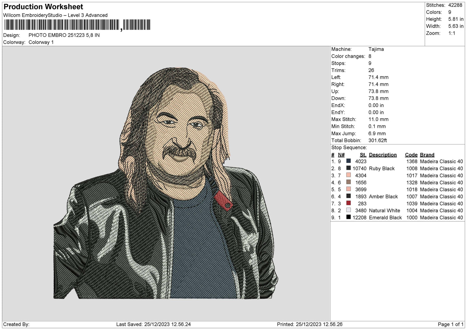Click thread code 1039
The image size is (467, 330).
pyautogui.click(x=412, y=204)
